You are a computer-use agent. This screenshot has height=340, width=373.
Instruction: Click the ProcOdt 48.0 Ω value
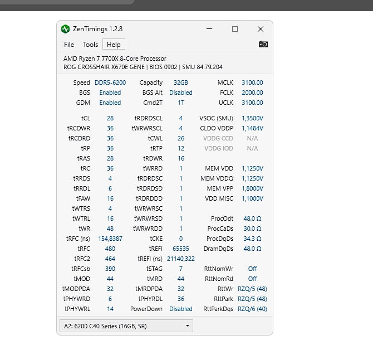point(252,218)
